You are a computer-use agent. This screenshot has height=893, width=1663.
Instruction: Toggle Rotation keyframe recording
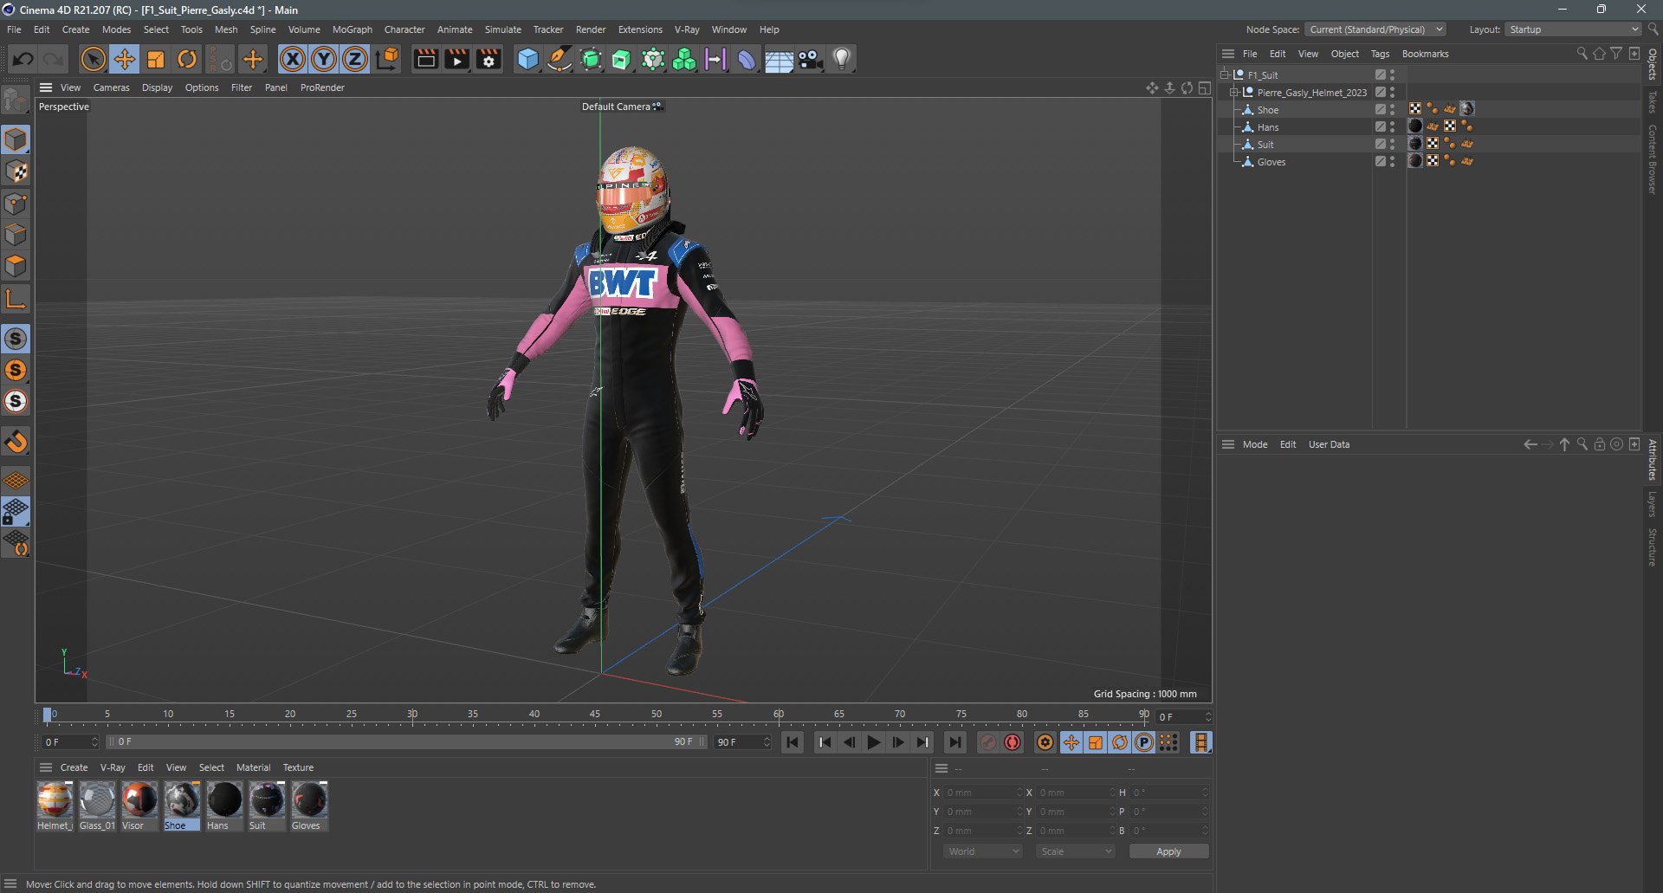[1120, 742]
